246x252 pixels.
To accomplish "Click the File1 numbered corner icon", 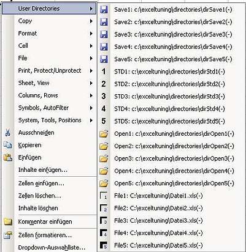I will 104,196.
